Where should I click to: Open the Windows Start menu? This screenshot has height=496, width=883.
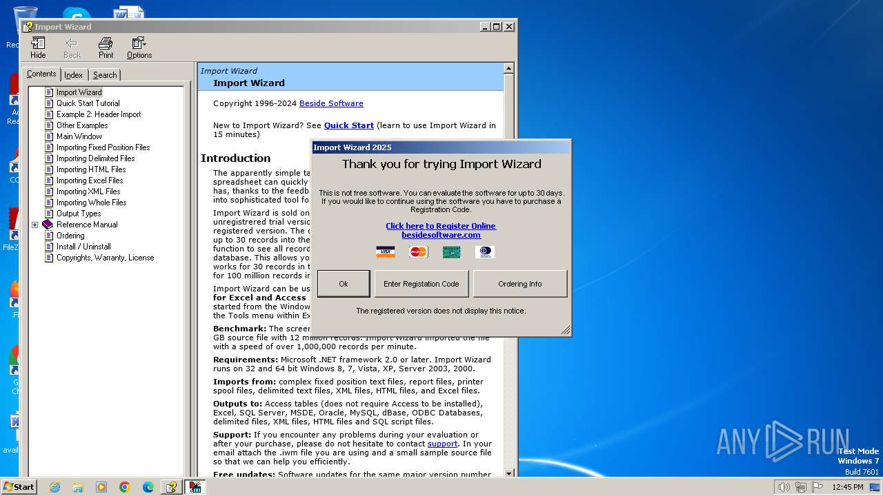pos(19,487)
